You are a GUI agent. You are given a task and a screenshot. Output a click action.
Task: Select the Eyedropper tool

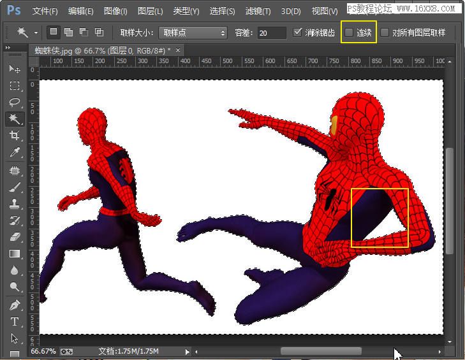tap(14, 152)
